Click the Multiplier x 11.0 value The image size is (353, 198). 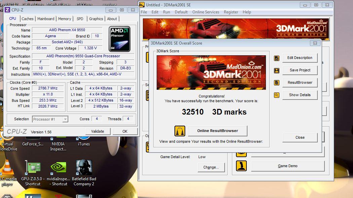(x=48, y=94)
